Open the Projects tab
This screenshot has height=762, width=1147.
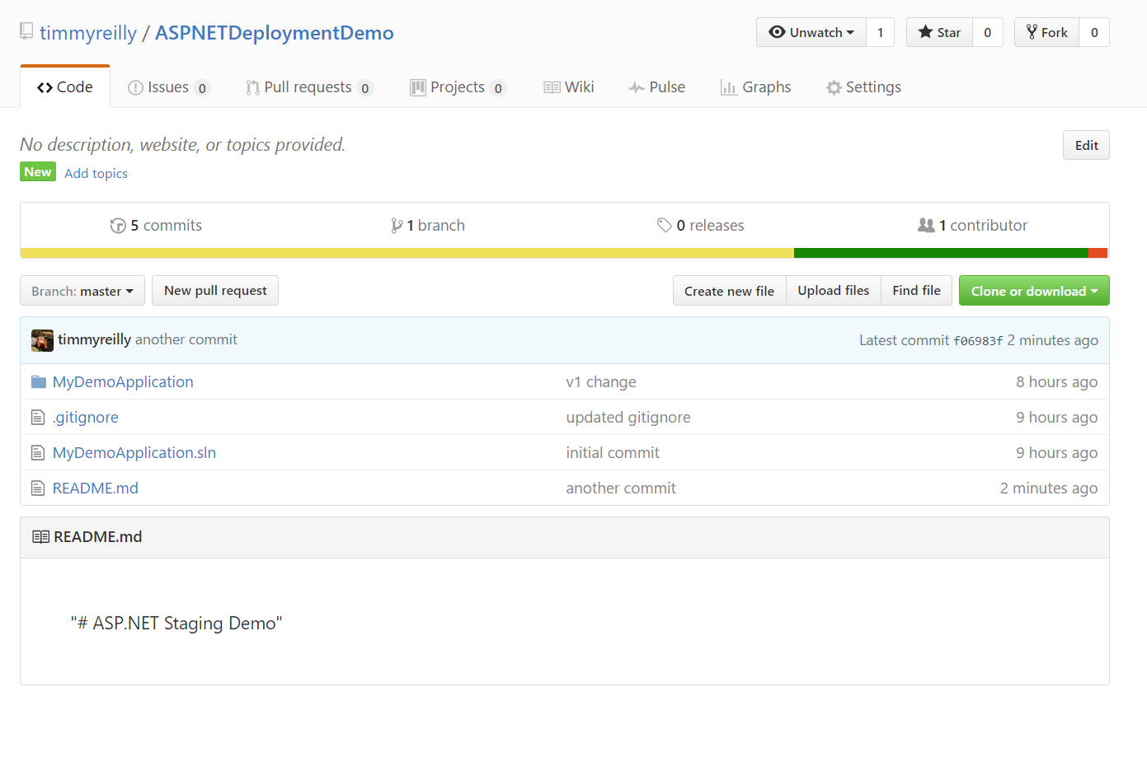pos(458,87)
